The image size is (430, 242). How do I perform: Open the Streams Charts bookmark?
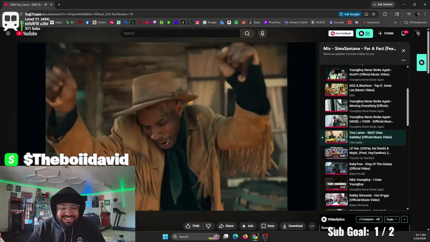point(296,23)
